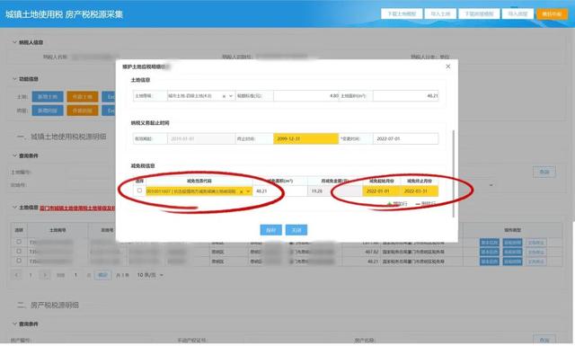This screenshot has height=346, width=575.
Task: Clear the tax reduction code with x icon
Action: pos(242,191)
